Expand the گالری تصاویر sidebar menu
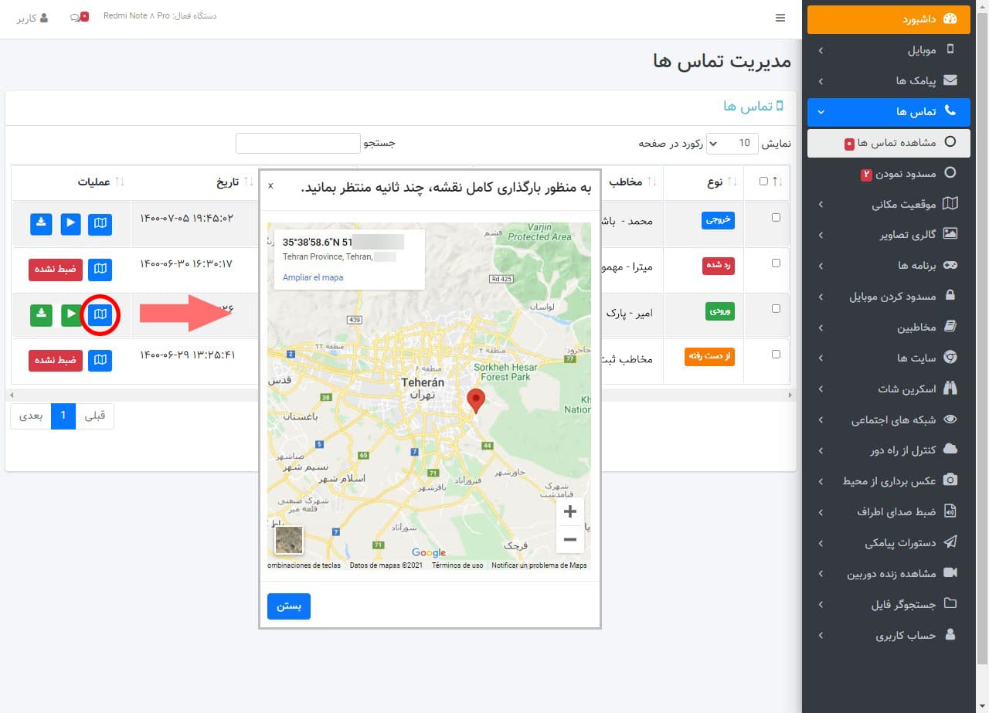Screen dimensions: 989x713 tap(888, 234)
